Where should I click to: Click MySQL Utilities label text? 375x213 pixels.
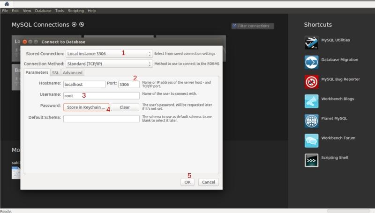[x=335, y=40]
